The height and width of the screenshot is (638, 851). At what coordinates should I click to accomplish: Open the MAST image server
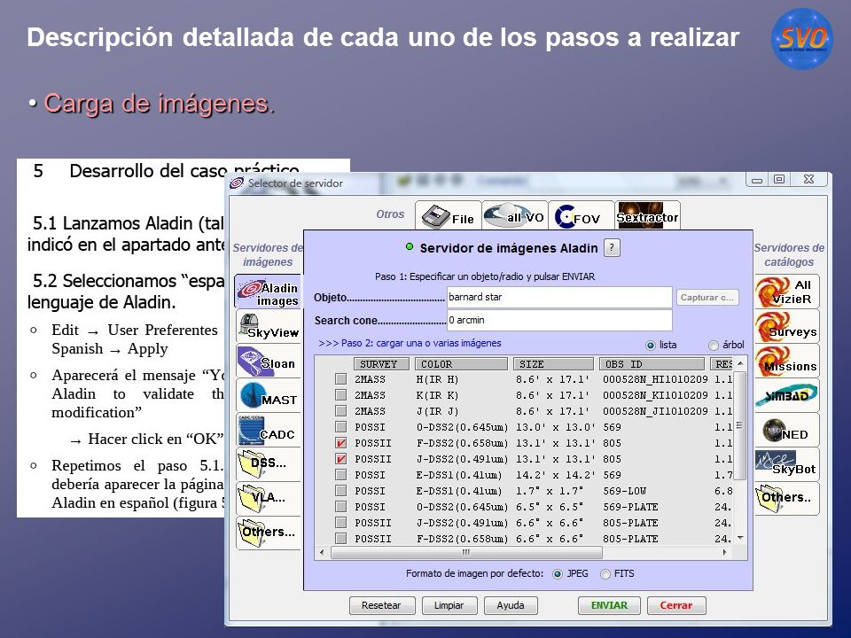(x=269, y=395)
